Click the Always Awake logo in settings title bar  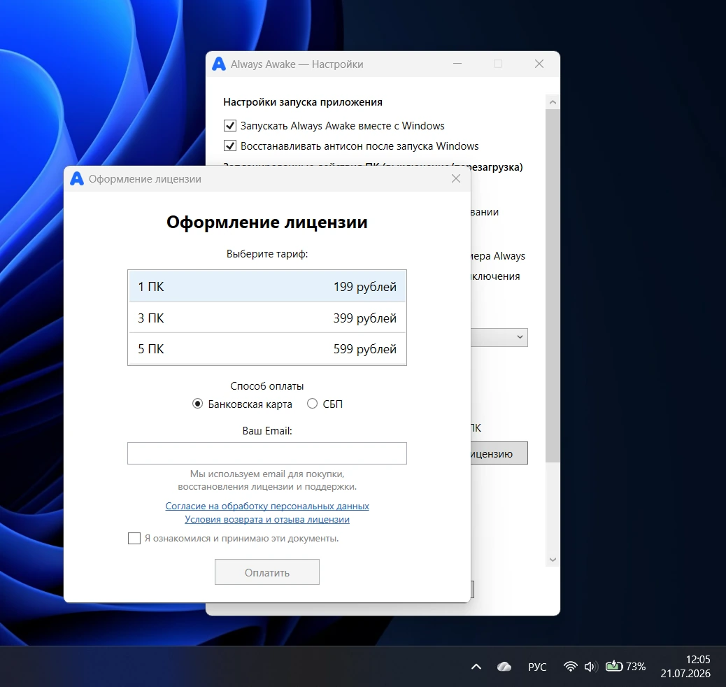coord(218,64)
